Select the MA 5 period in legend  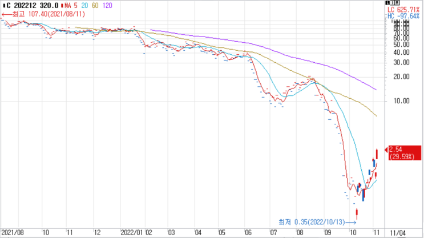pyautogui.click(x=75, y=5)
